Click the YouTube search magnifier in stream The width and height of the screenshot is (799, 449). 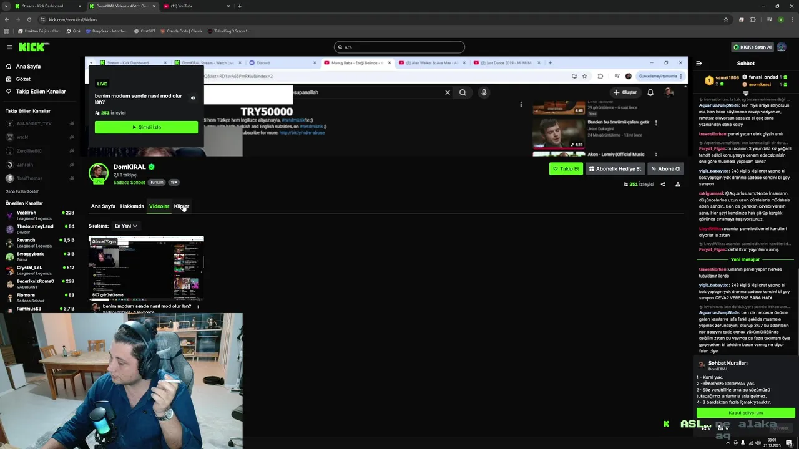click(x=463, y=92)
